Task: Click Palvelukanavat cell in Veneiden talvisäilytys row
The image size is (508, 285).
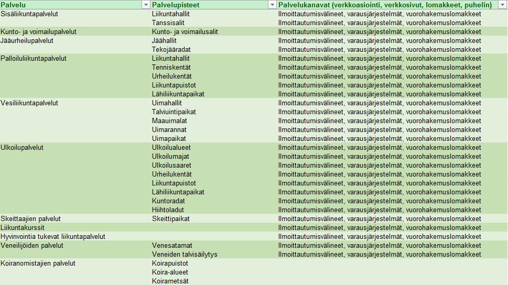Action: [392, 254]
